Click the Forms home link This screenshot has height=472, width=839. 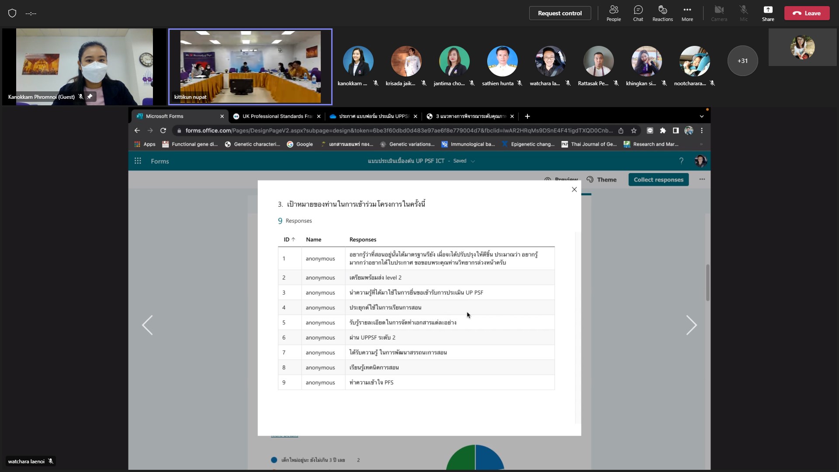(160, 161)
